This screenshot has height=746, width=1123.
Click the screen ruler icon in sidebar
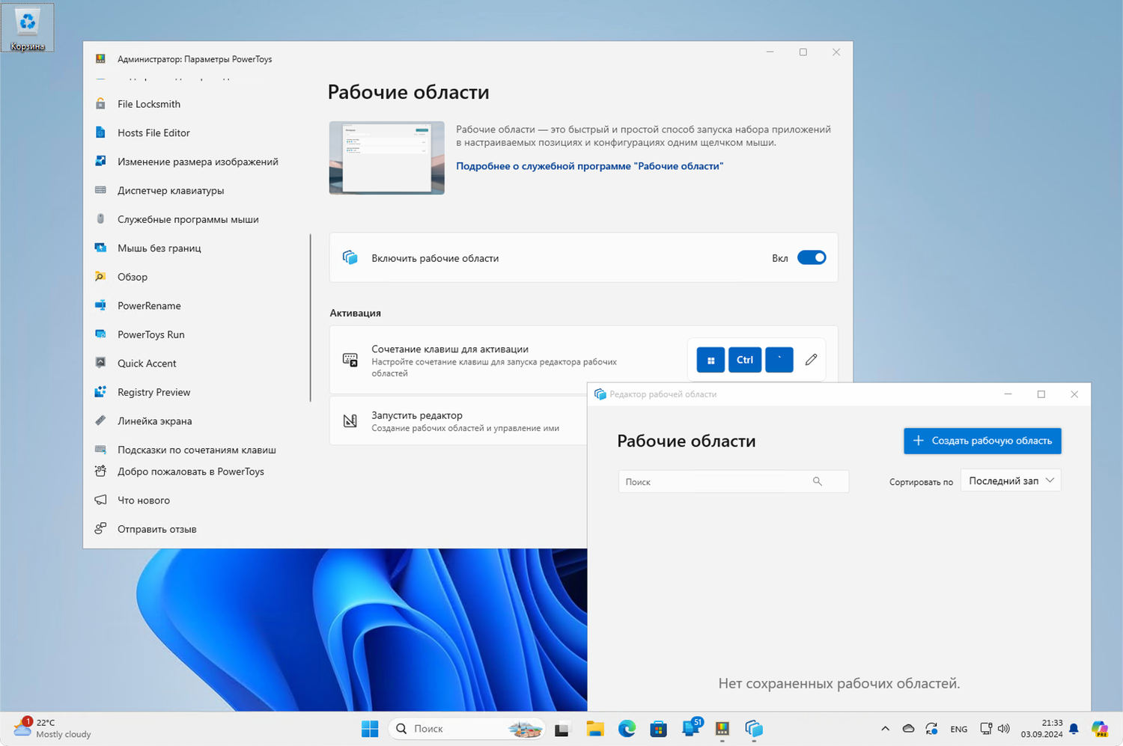pyautogui.click(x=100, y=421)
